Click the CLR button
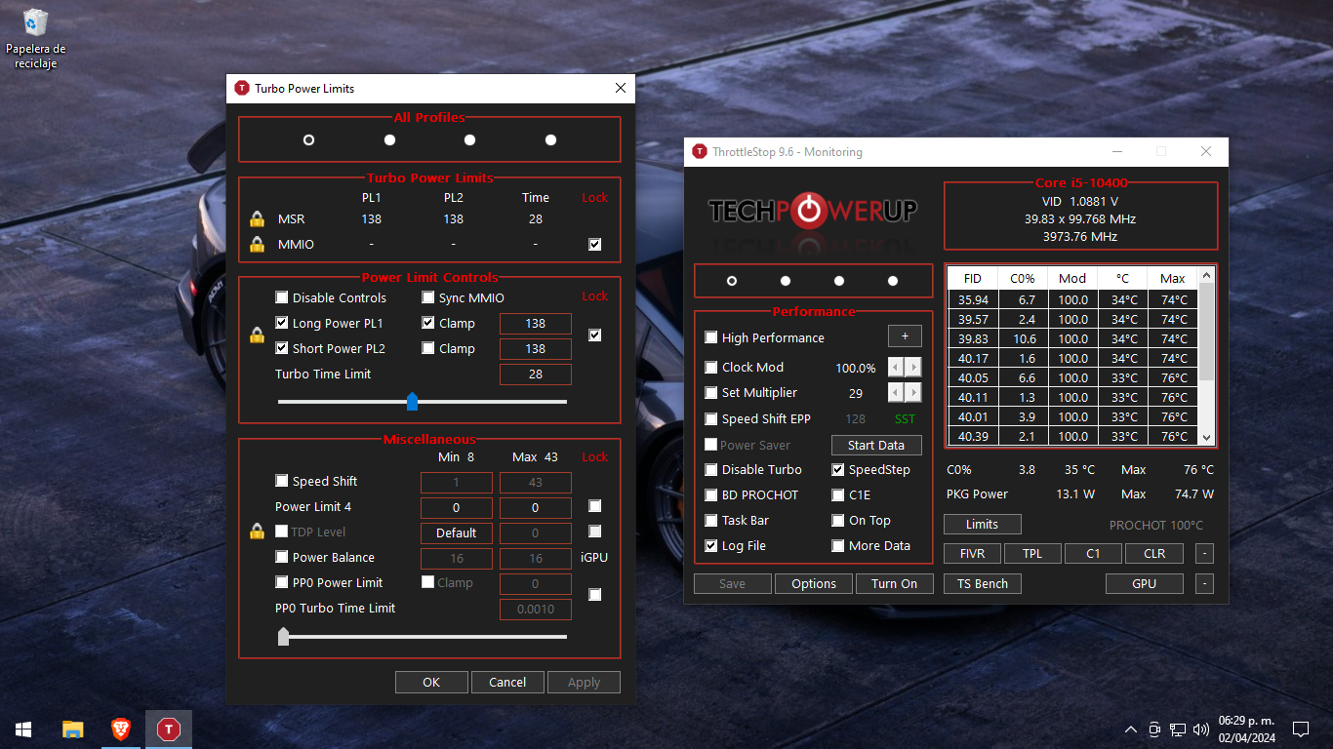This screenshot has width=1333, height=749. (1154, 554)
